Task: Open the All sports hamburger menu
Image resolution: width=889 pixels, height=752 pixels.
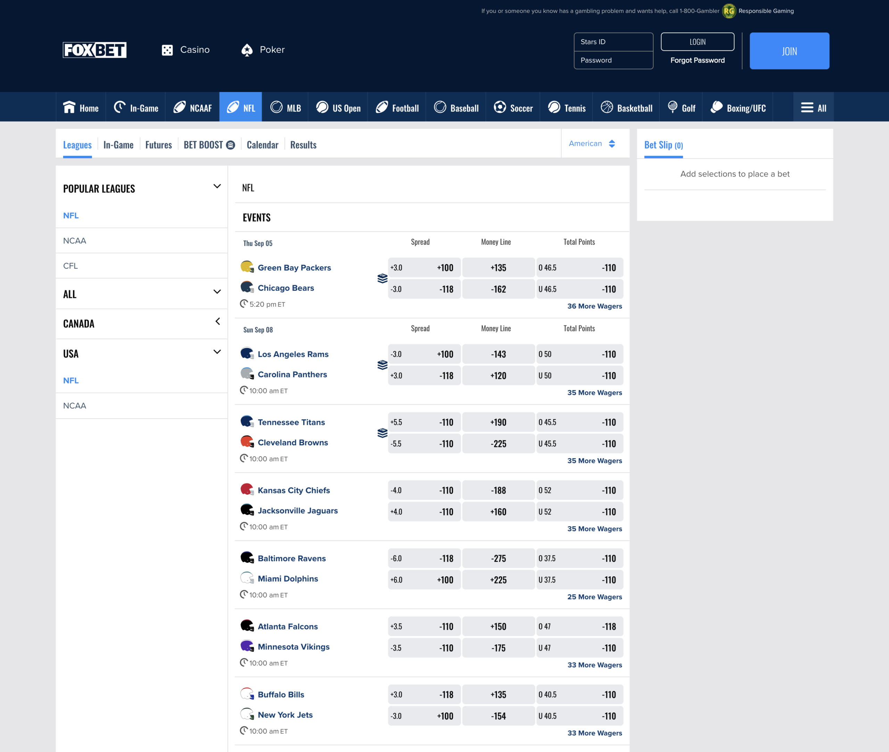Action: click(813, 107)
